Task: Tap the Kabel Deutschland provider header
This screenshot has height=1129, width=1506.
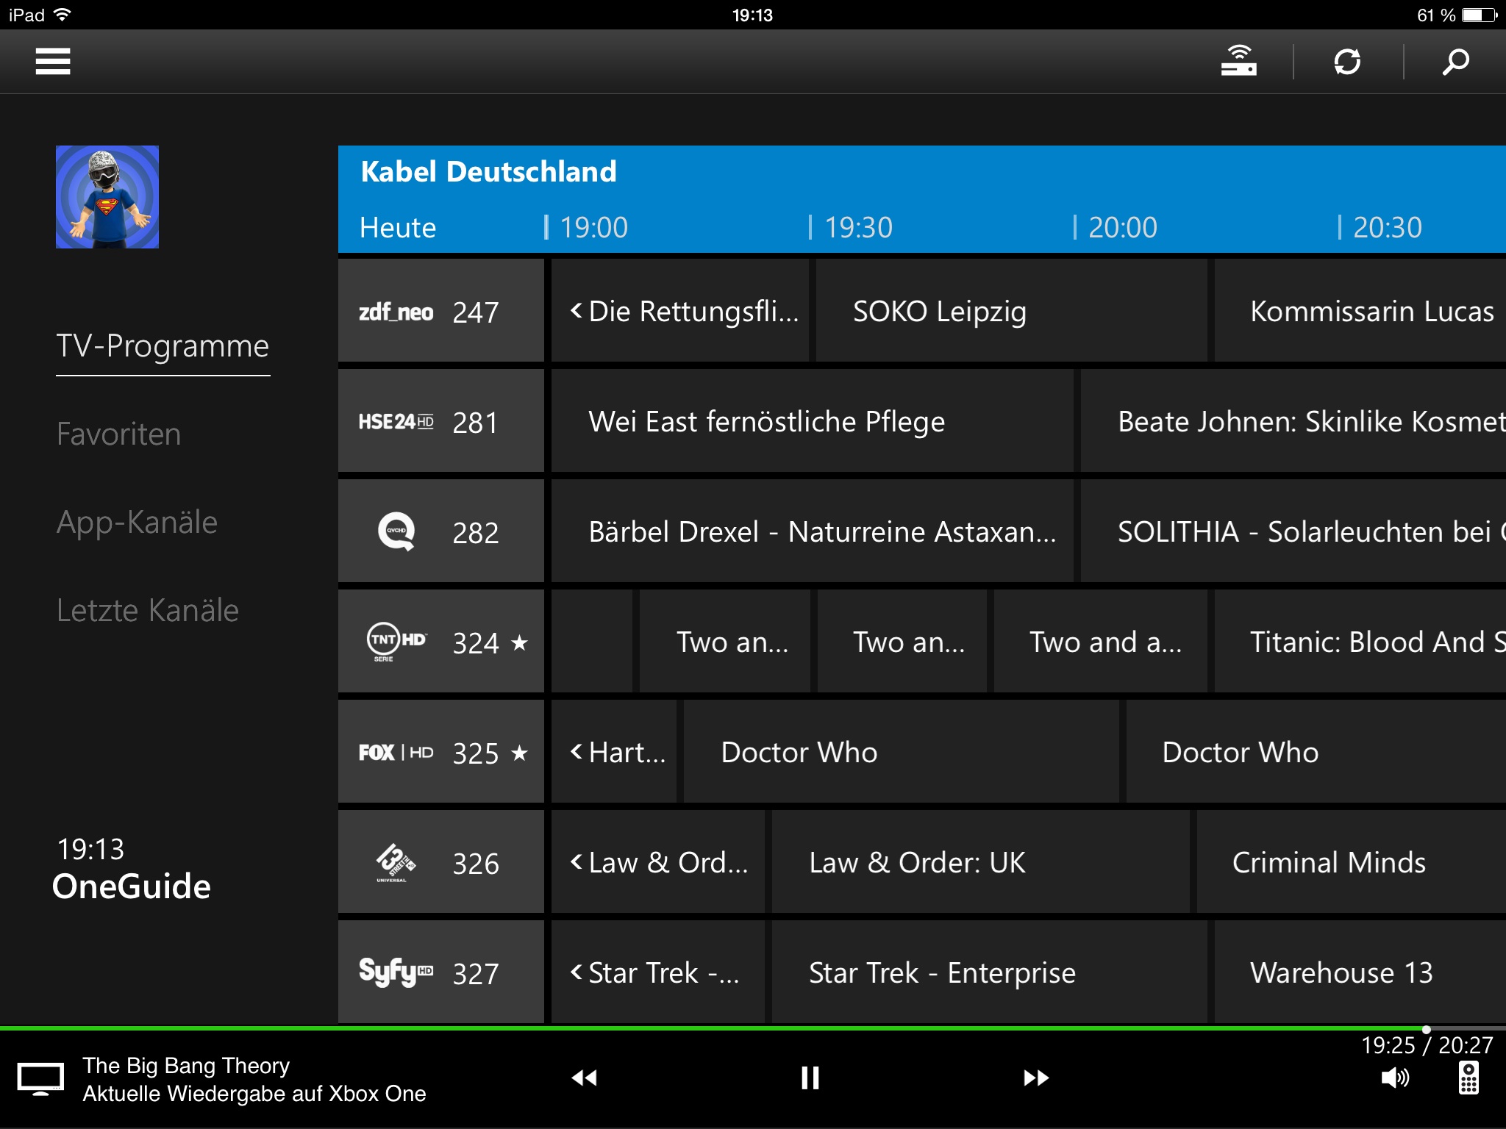Action: (488, 172)
